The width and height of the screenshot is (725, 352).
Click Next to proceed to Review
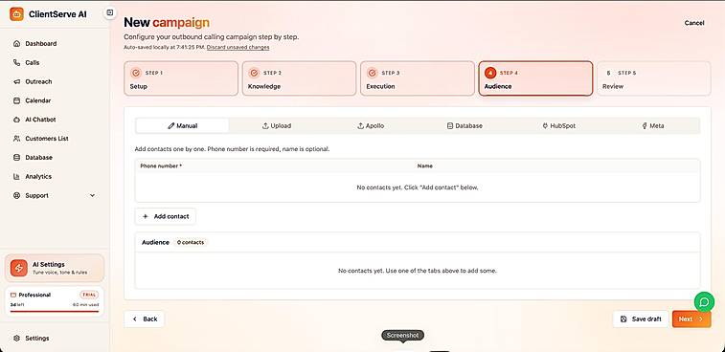coord(691,319)
